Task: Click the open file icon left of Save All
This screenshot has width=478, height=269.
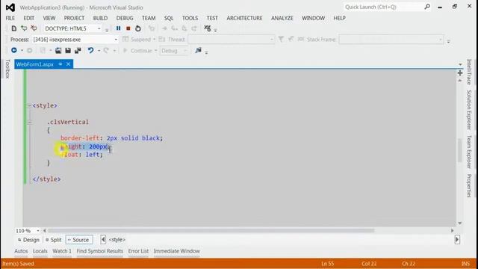Action: (58, 50)
